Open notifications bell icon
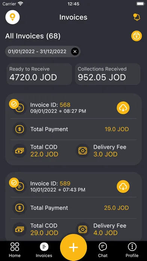 click(136, 17)
